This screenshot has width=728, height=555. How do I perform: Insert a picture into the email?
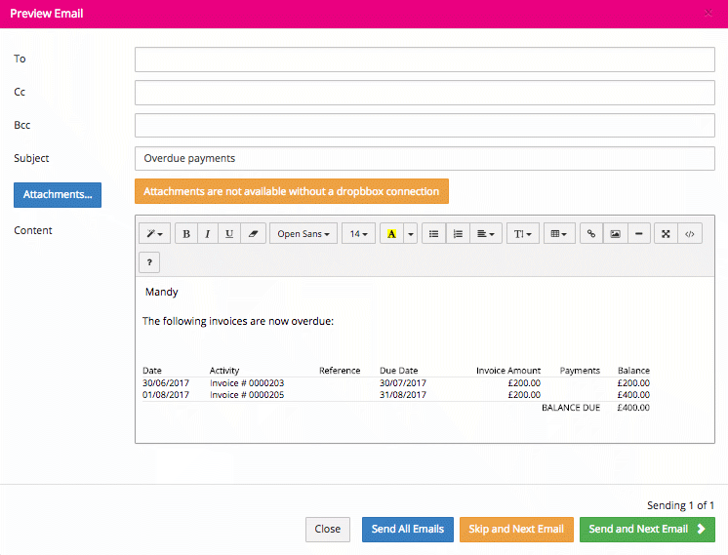point(615,234)
